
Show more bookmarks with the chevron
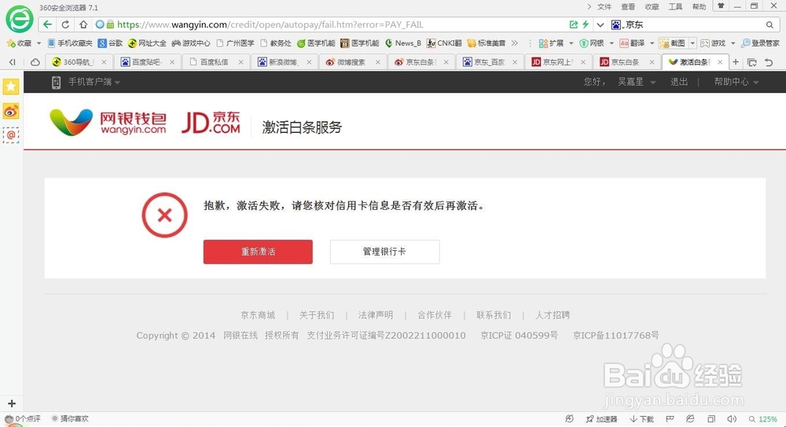click(514, 43)
